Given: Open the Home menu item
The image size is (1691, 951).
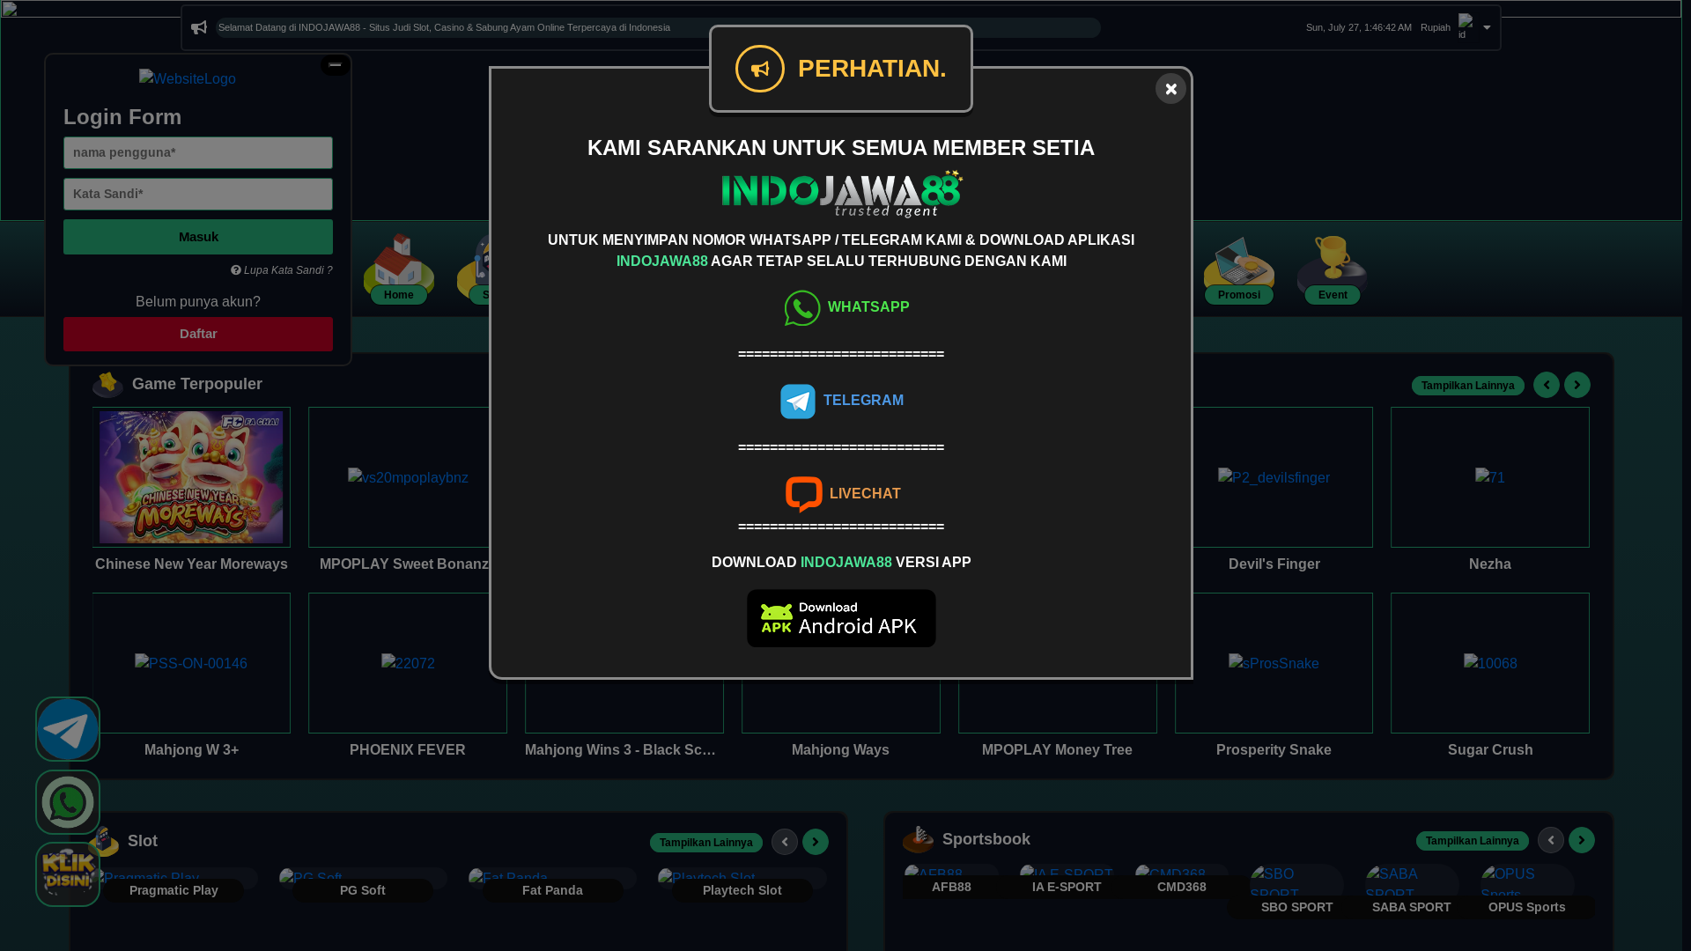Looking at the screenshot, I should [x=399, y=269].
